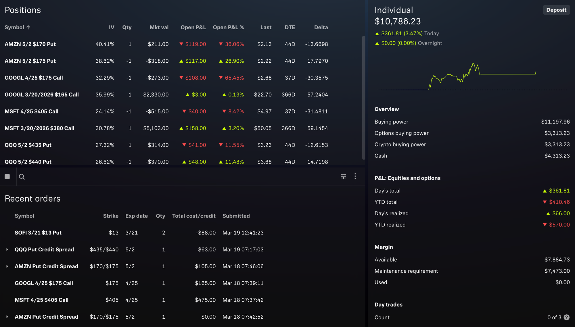The height and width of the screenshot is (327, 575).
Task: Click the 366D DTE cell for GOOGL
Action: click(288, 95)
